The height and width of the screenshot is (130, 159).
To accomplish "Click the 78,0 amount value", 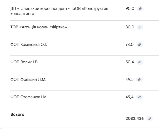I will point(130,45).
